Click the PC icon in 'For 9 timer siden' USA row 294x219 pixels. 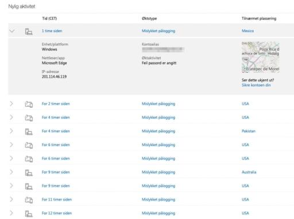(x=29, y=186)
